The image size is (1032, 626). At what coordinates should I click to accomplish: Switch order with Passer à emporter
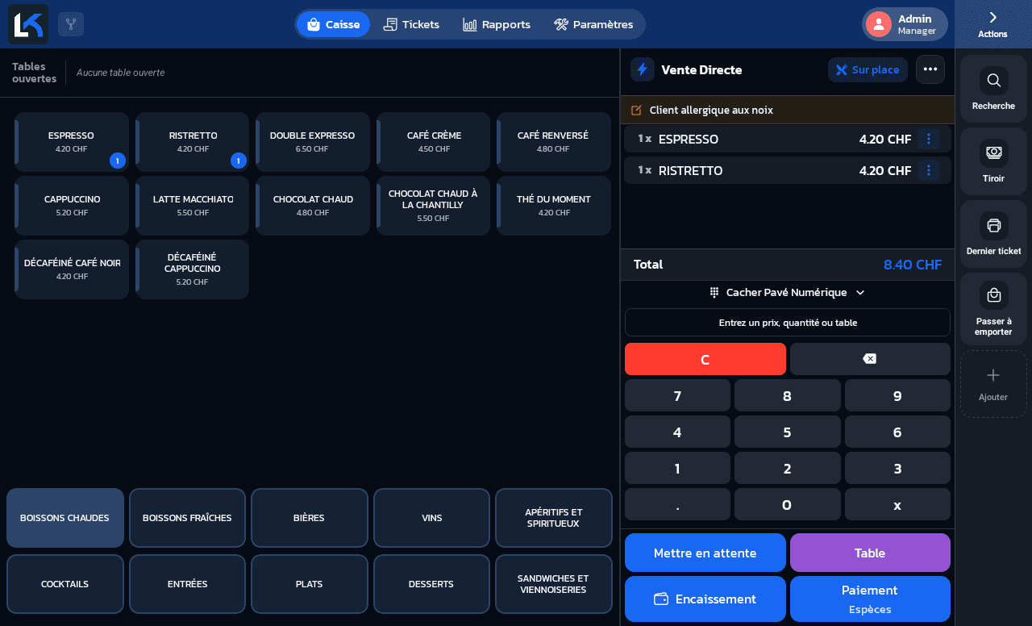pos(993,309)
